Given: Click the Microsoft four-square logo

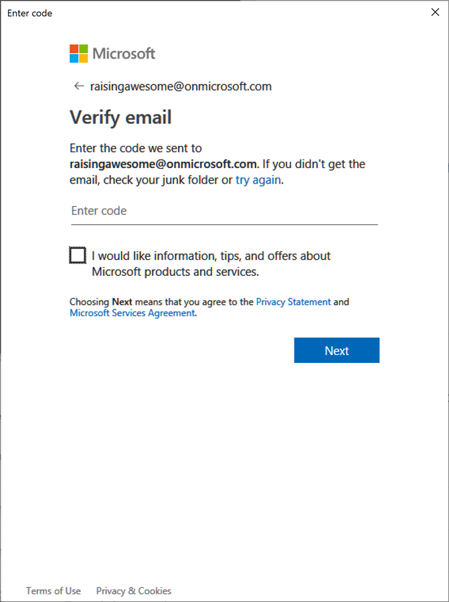Looking at the screenshot, I should tap(78, 54).
